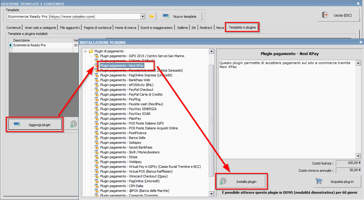Select Plugin pagamento - Virtual POS (Banca Raiffeisen)
The width and height of the screenshot is (364, 200).
(x=136, y=171)
